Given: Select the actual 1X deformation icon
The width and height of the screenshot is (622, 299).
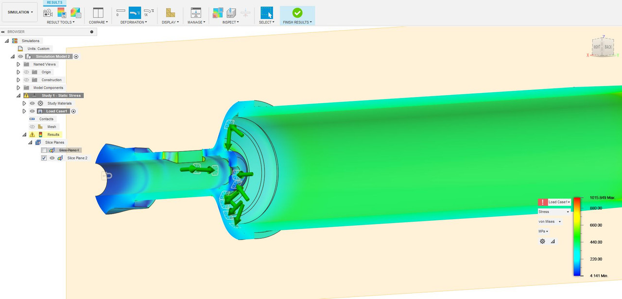Looking at the screenshot, I should tap(149, 12).
